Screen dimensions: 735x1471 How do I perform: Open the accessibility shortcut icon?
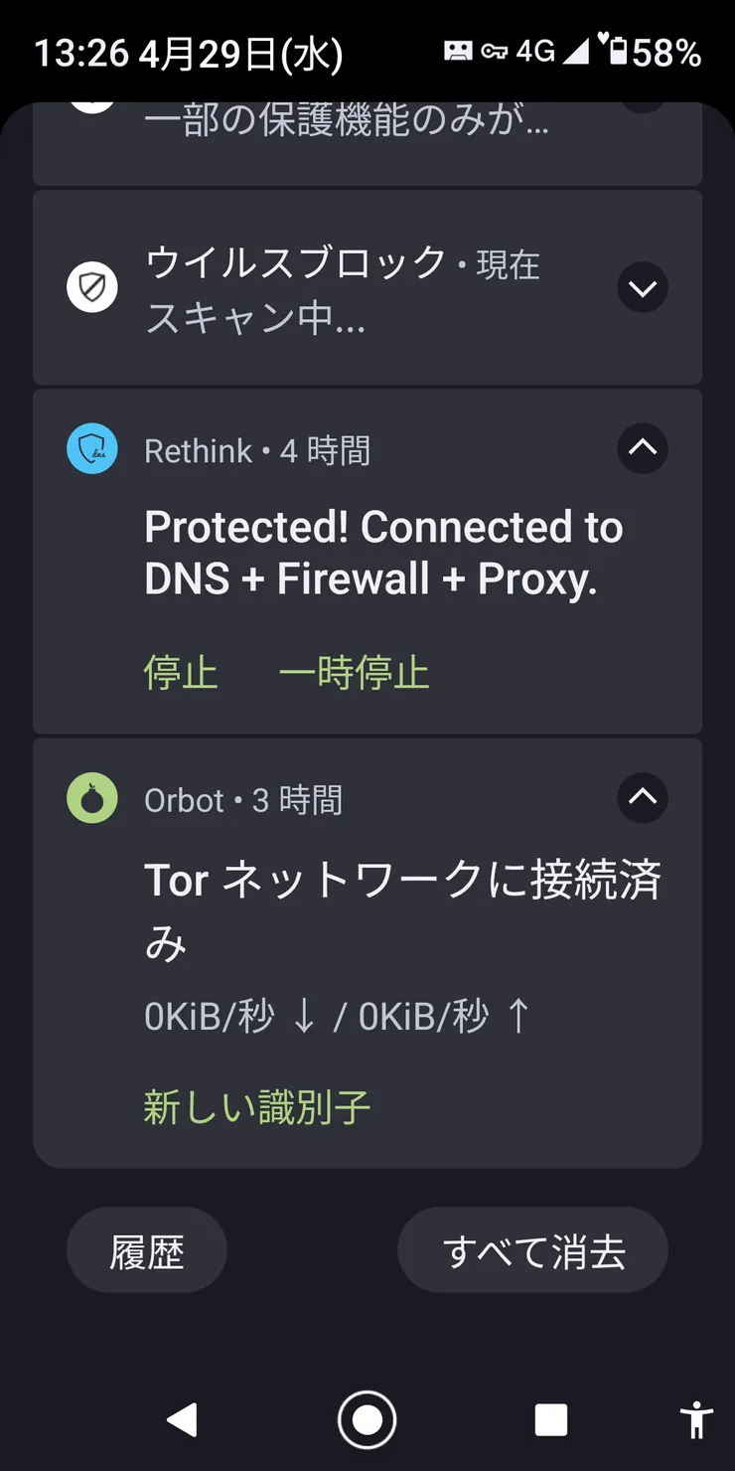697,1419
